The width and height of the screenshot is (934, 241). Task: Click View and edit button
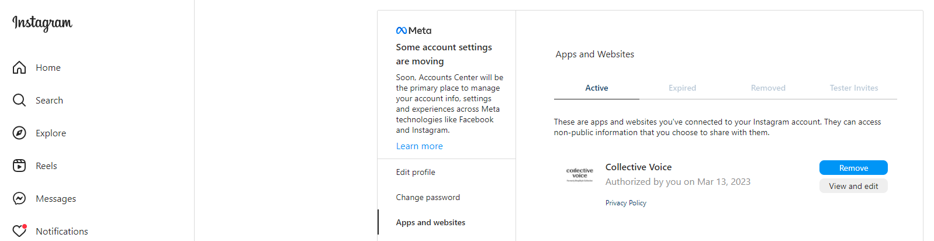click(x=853, y=186)
